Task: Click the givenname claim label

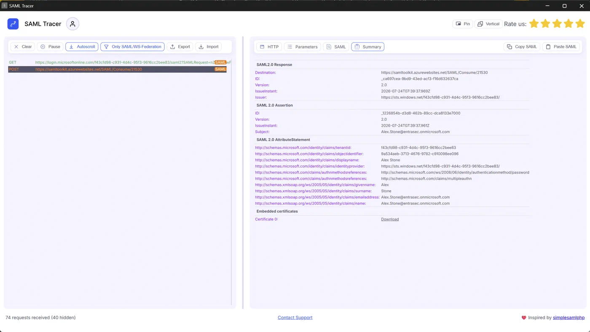Action: pos(315,185)
